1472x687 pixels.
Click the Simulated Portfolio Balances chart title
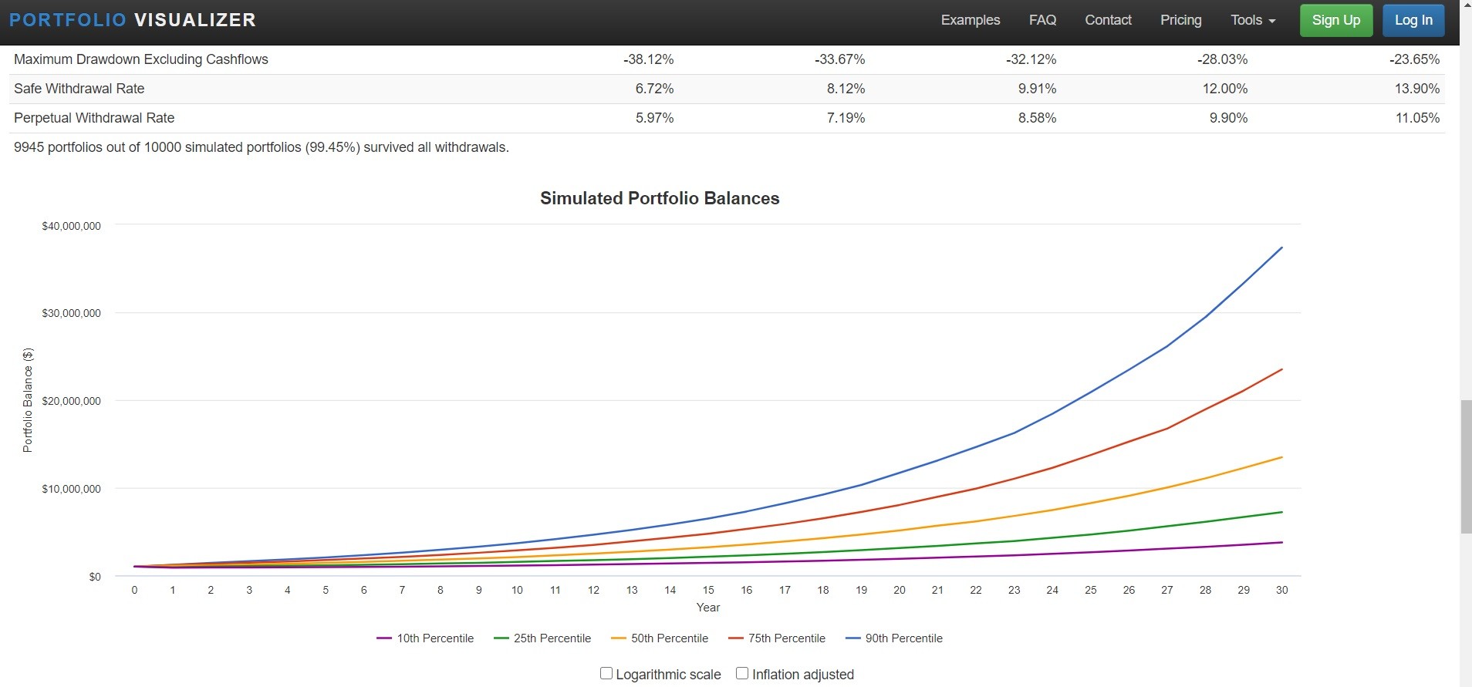tap(660, 198)
